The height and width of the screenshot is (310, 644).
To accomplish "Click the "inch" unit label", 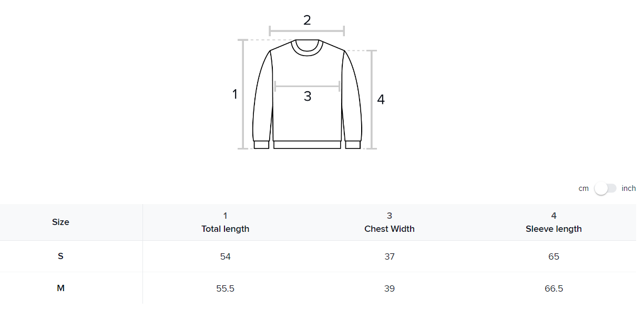I will (x=628, y=188).
